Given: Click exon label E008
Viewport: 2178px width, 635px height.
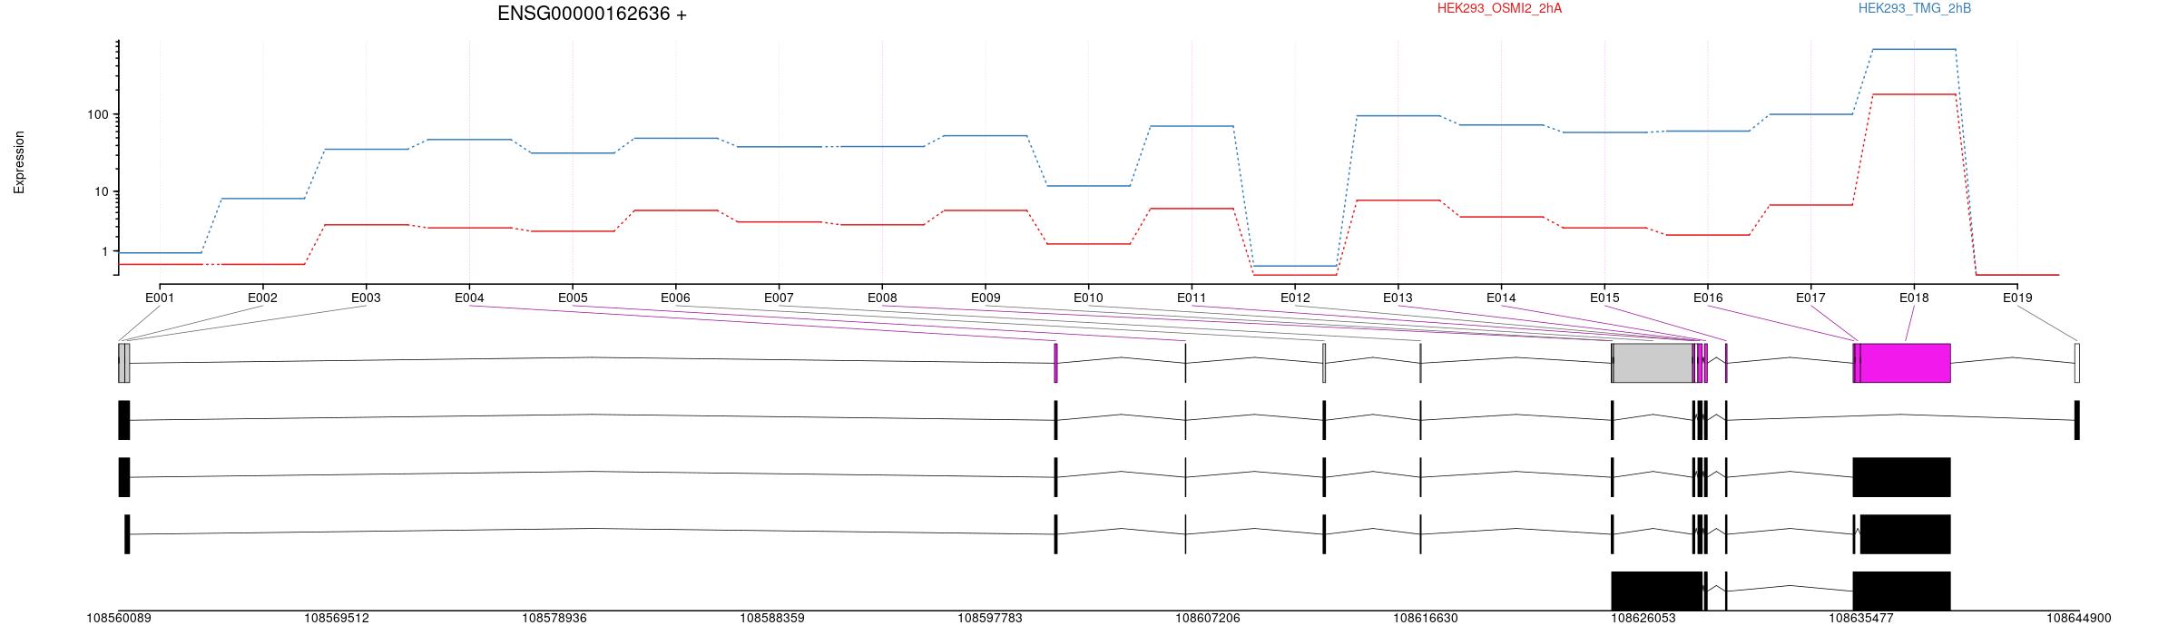Looking at the screenshot, I should [882, 298].
